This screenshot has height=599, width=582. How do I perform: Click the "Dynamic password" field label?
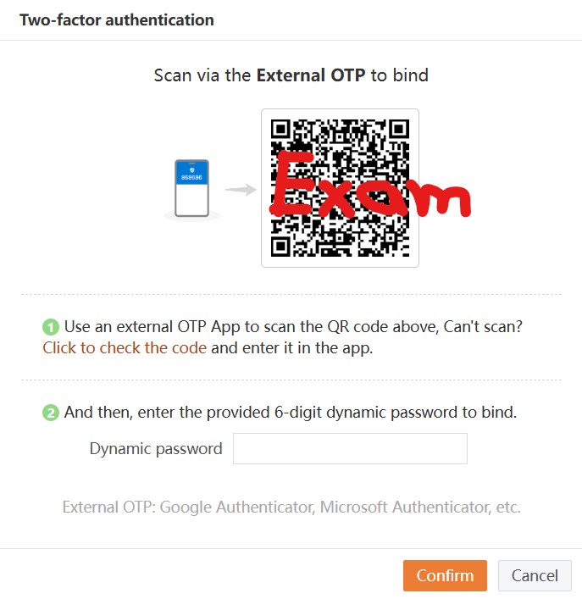(156, 449)
